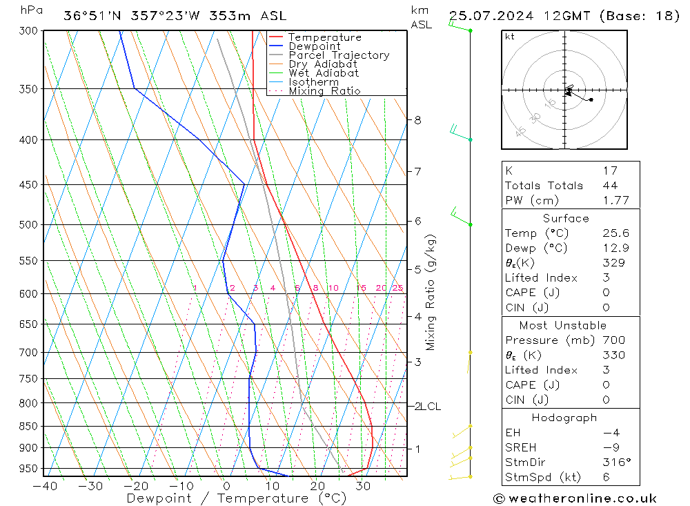The width and height of the screenshot is (690, 506).
Task: Click the Hodograph section heading
Action: click(564, 418)
